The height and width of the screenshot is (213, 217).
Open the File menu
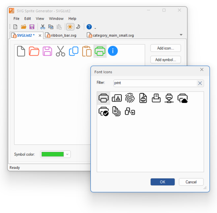click(16, 19)
